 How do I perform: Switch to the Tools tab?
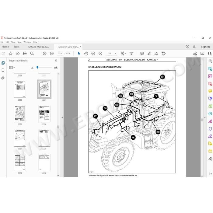coord(16,47)
